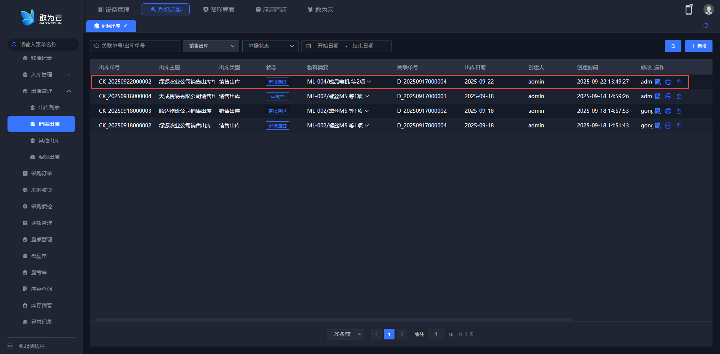Image resolution: width=720 pixels, height=354 pixels.
Task: Click upload arrow icon in CK_20250918000004 row
Action: coord(678,96)
